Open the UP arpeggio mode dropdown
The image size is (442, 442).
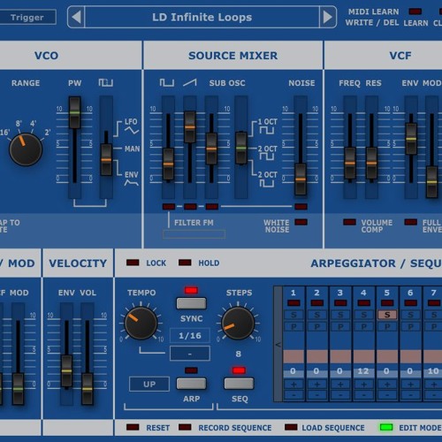click(x=149, y=384)
